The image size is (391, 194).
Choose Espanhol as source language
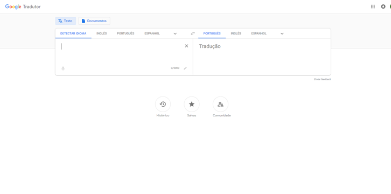pos(152,33)
